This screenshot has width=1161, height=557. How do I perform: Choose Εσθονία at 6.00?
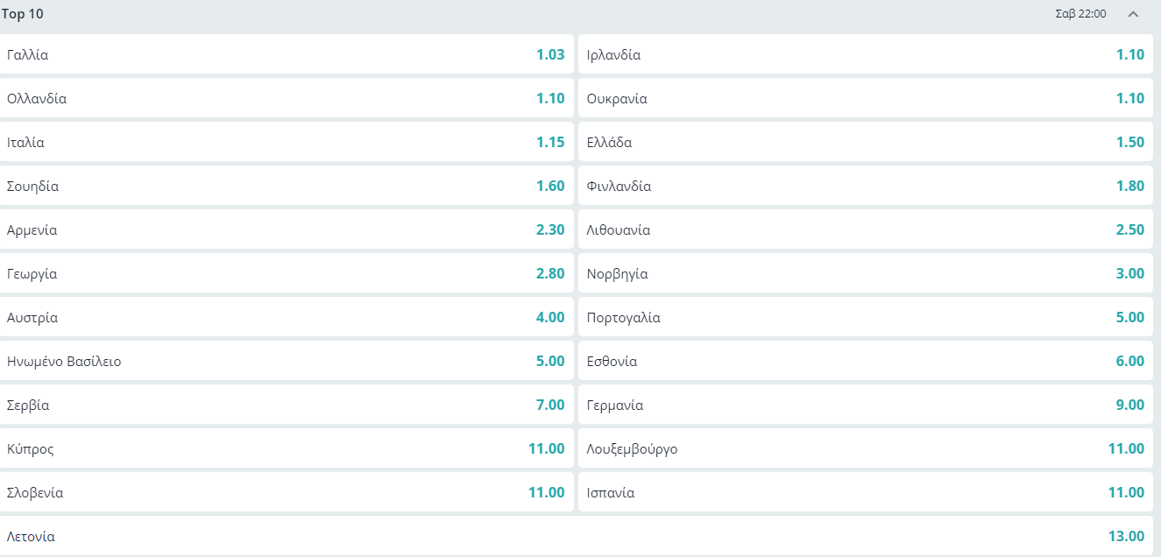coord(866,361)
